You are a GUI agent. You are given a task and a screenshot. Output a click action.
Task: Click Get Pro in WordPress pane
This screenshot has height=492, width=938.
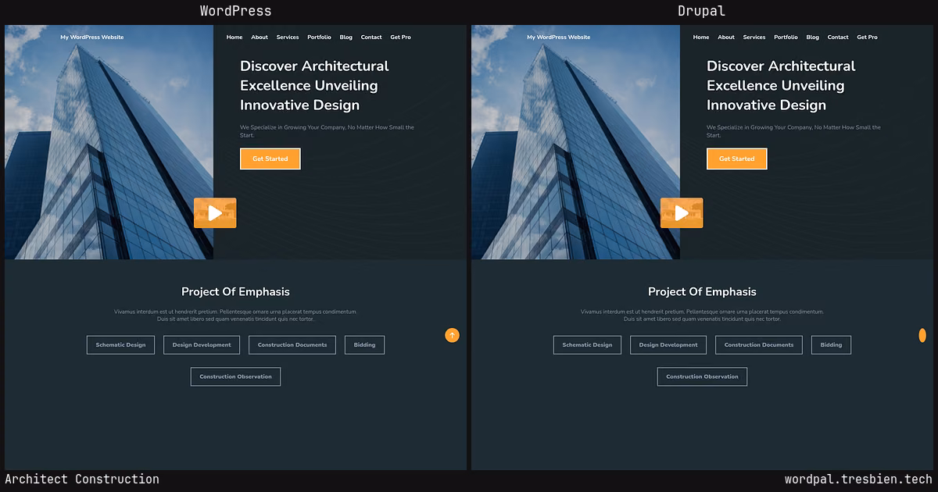click(400, 37)
